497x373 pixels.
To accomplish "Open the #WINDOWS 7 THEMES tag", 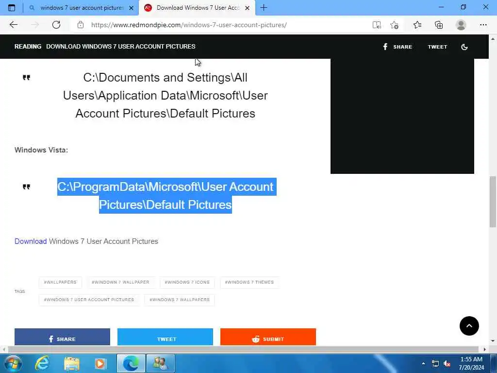I will 249,282.
